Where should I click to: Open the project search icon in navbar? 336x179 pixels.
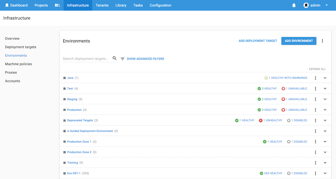[57, 5]
